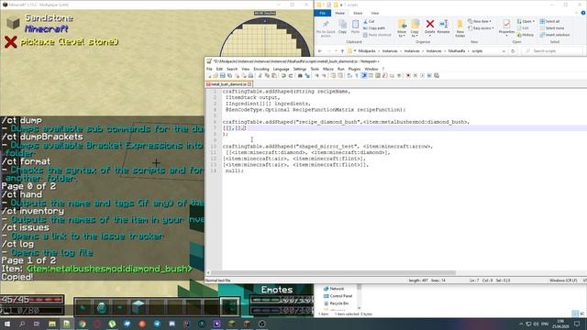Undo the last edit in Notepad++
587x330 pixels.
283,75
